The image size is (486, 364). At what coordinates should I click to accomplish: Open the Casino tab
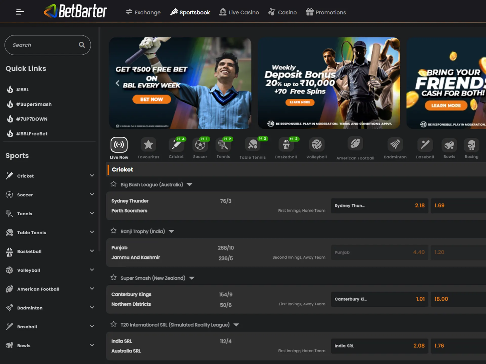282,12
